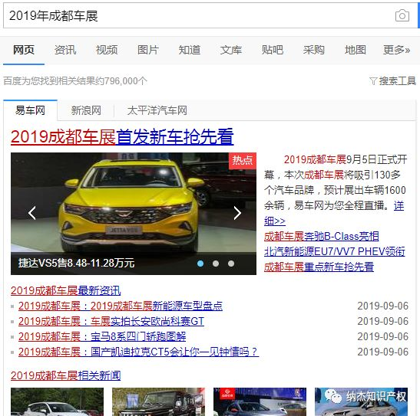The image size is (420, 416).
Task: Switch to the 贴吧 tab
Action: click(273, 50)
